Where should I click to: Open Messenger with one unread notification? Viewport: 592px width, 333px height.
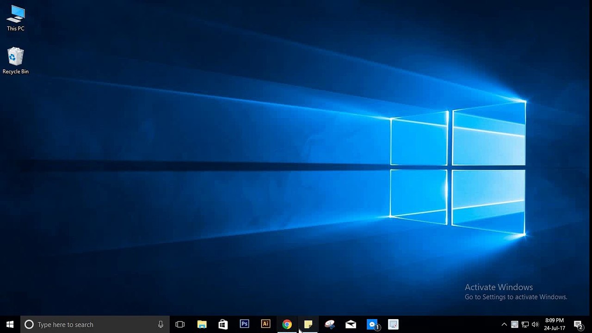[372, 325]
